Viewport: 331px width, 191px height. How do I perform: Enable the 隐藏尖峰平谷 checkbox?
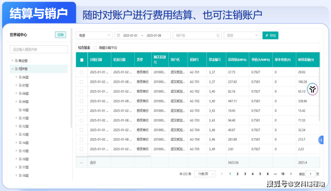95,48
